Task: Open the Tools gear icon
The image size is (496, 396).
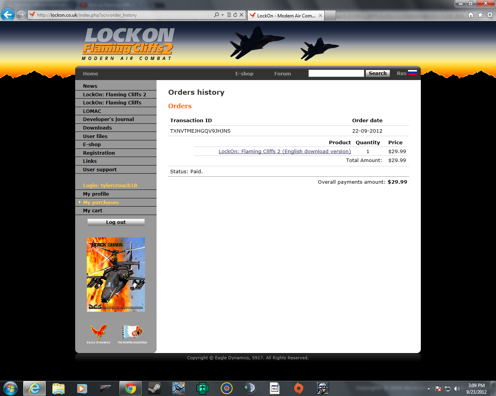Action: pos(490,15)
